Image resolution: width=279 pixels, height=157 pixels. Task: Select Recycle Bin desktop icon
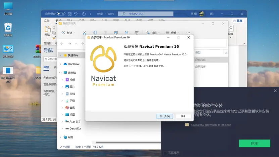[8, 30]
